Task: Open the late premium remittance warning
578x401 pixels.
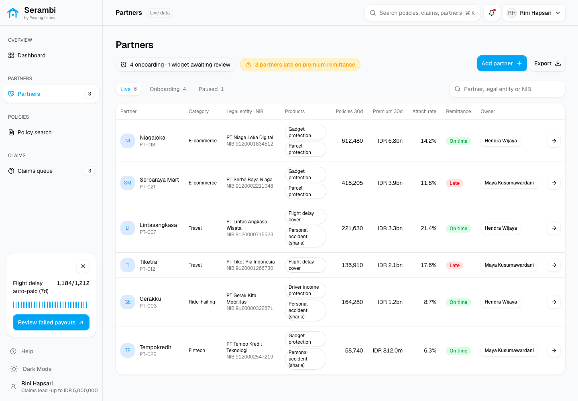Action: (x=300, y=65)
